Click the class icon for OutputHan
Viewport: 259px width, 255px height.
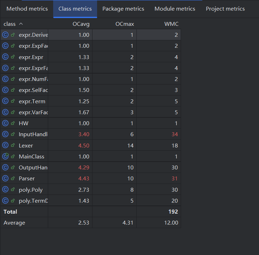(x=5, y=168)
